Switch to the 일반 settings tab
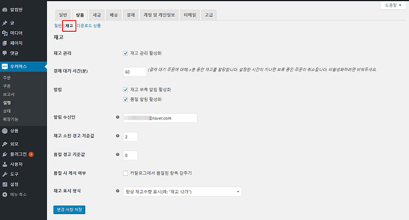The image size is (409, 220). (63, 15)
